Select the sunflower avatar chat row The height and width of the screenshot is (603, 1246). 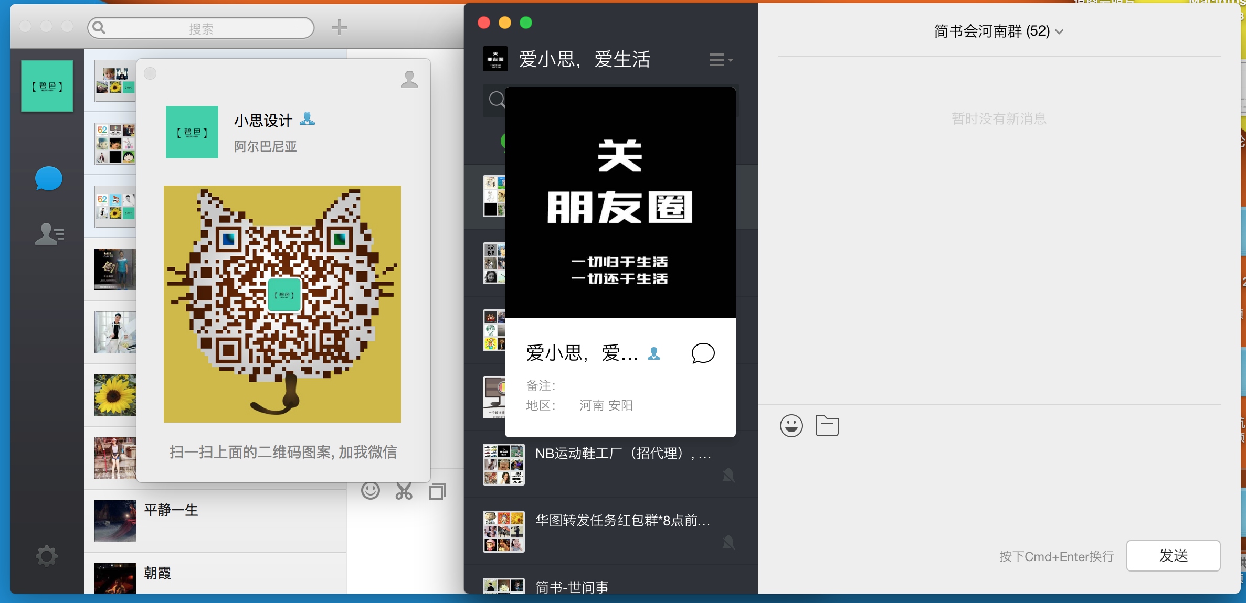[x=115, y=395]
